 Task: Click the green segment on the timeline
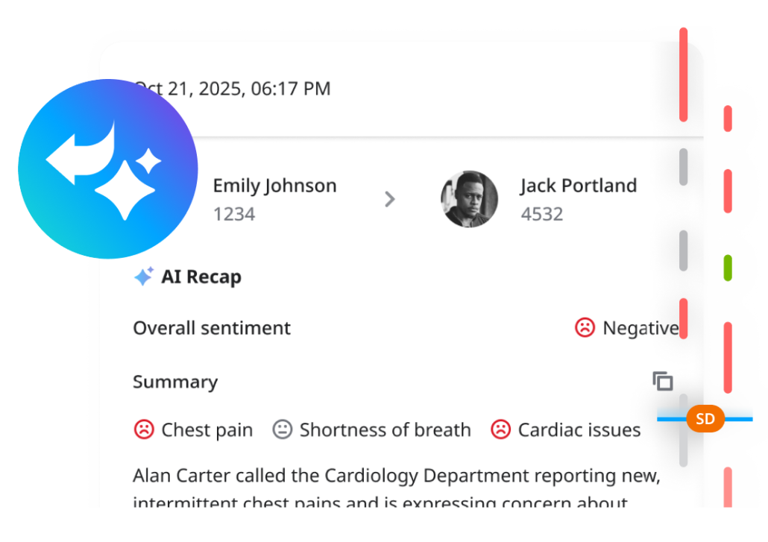click(728, 268)
